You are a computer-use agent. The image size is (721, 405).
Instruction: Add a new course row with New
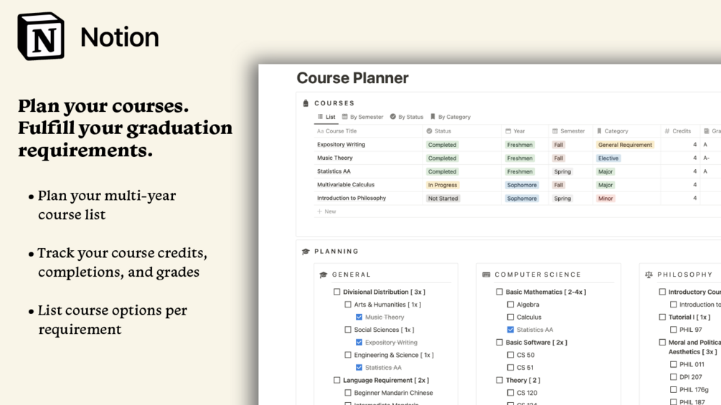coord(327,211)
